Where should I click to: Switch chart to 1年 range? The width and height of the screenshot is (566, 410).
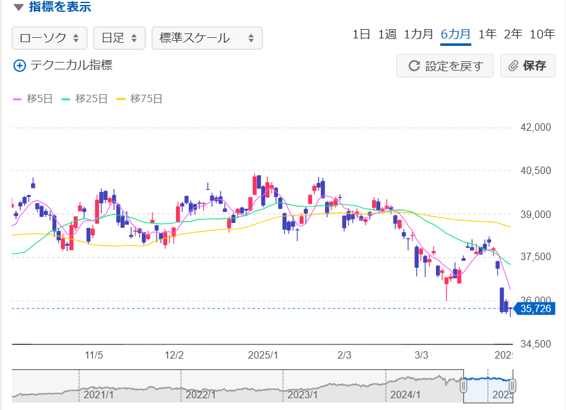click(x=487, y=34)
